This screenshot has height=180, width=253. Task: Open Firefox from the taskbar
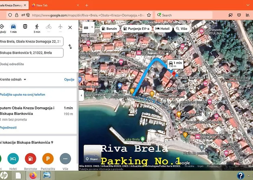click(x=33, y=175)
